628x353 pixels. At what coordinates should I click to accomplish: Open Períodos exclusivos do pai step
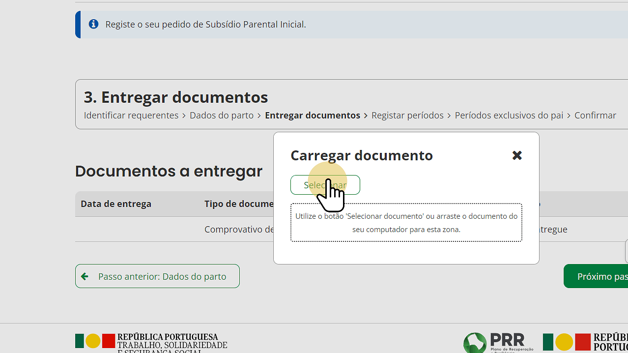(509, 115)
